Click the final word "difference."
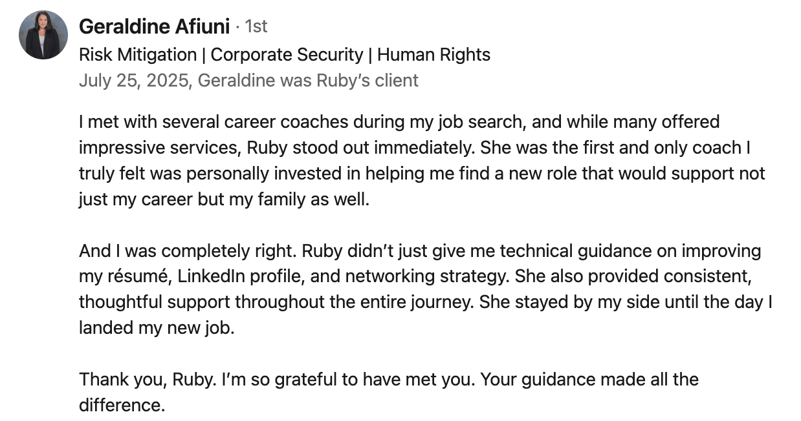This screenshot has width=801, height=421. click(x=122, y=406)
